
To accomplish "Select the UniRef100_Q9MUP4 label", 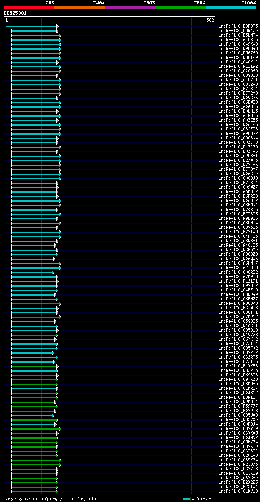I will (238, 402).
